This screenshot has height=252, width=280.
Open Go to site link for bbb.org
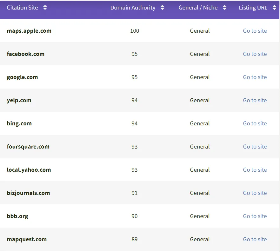click(255, 216)
